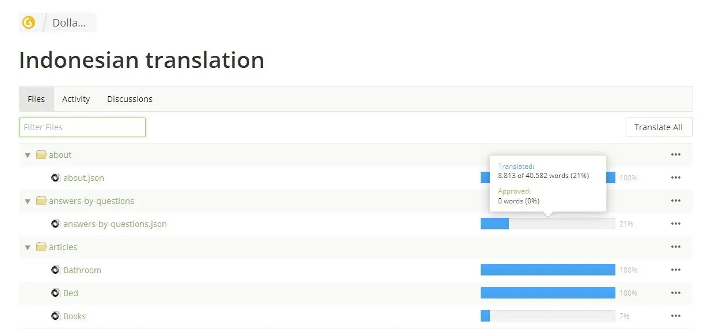
Task: Open the ellipsis menu for articles folder
Action: [676, 247]
